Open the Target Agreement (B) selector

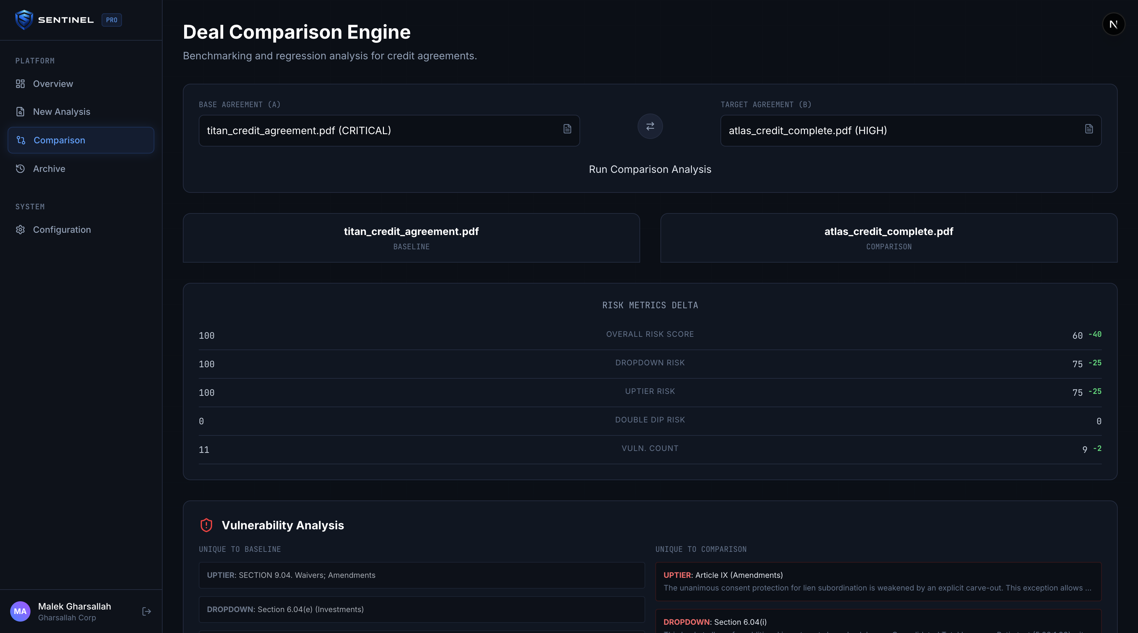coord(901,131)
